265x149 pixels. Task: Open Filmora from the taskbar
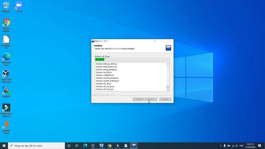tap(118, 146)
